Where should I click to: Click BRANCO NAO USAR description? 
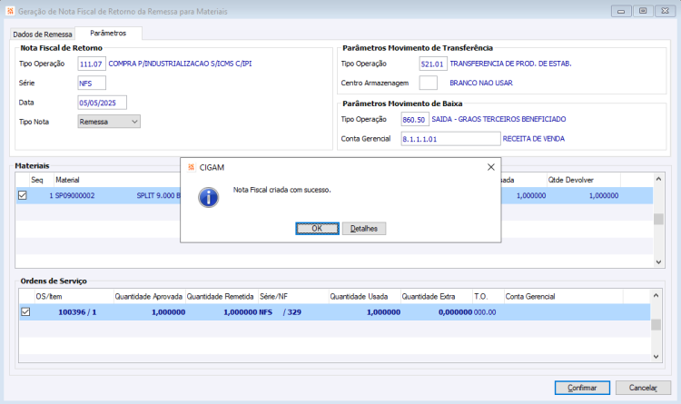(x=480, y=83)
